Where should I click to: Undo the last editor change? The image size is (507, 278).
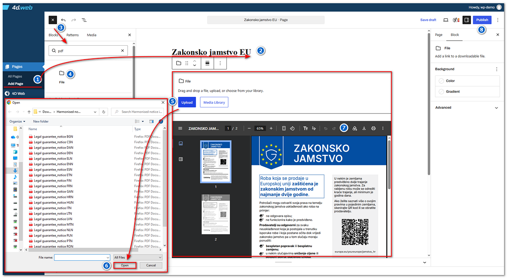coord(63,20)
